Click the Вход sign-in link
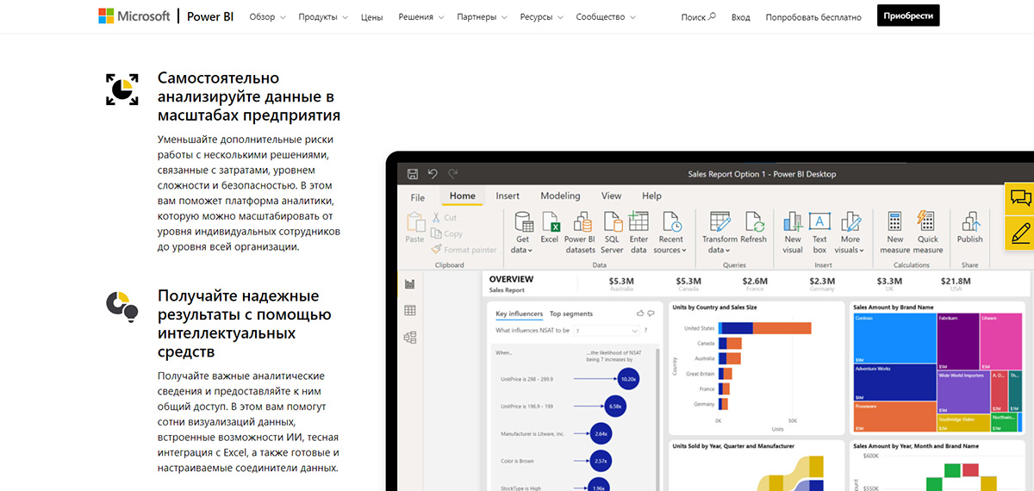This screenshot has height=491, width=1034. pos(740,17)
